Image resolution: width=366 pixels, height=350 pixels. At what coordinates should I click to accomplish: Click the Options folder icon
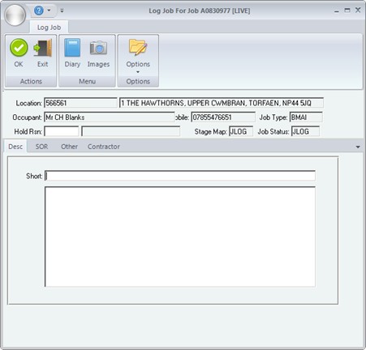(x=138, y=47)
